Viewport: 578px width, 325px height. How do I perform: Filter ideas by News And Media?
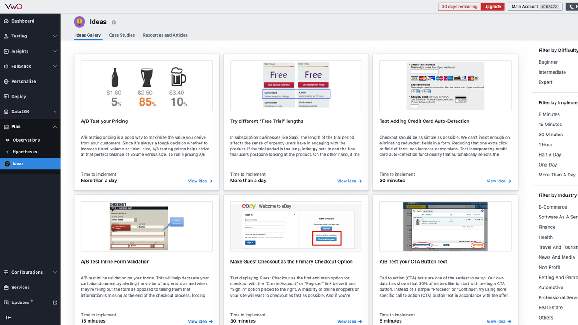[557, 257]
